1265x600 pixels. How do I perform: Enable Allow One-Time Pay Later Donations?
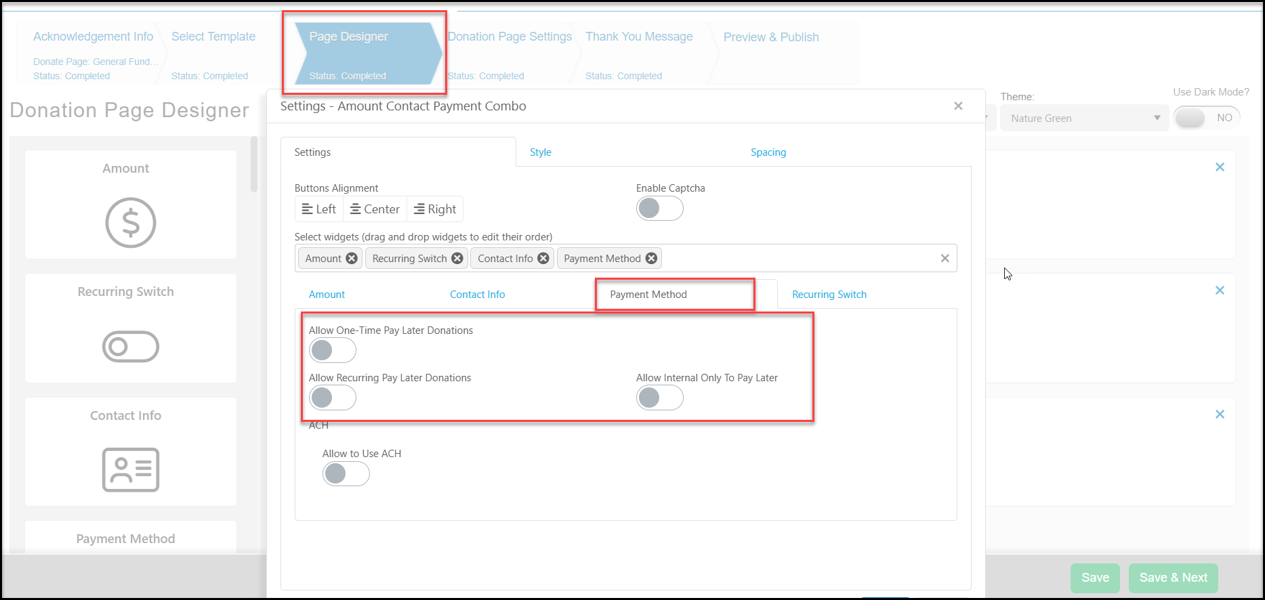click(x=333, y=350)
